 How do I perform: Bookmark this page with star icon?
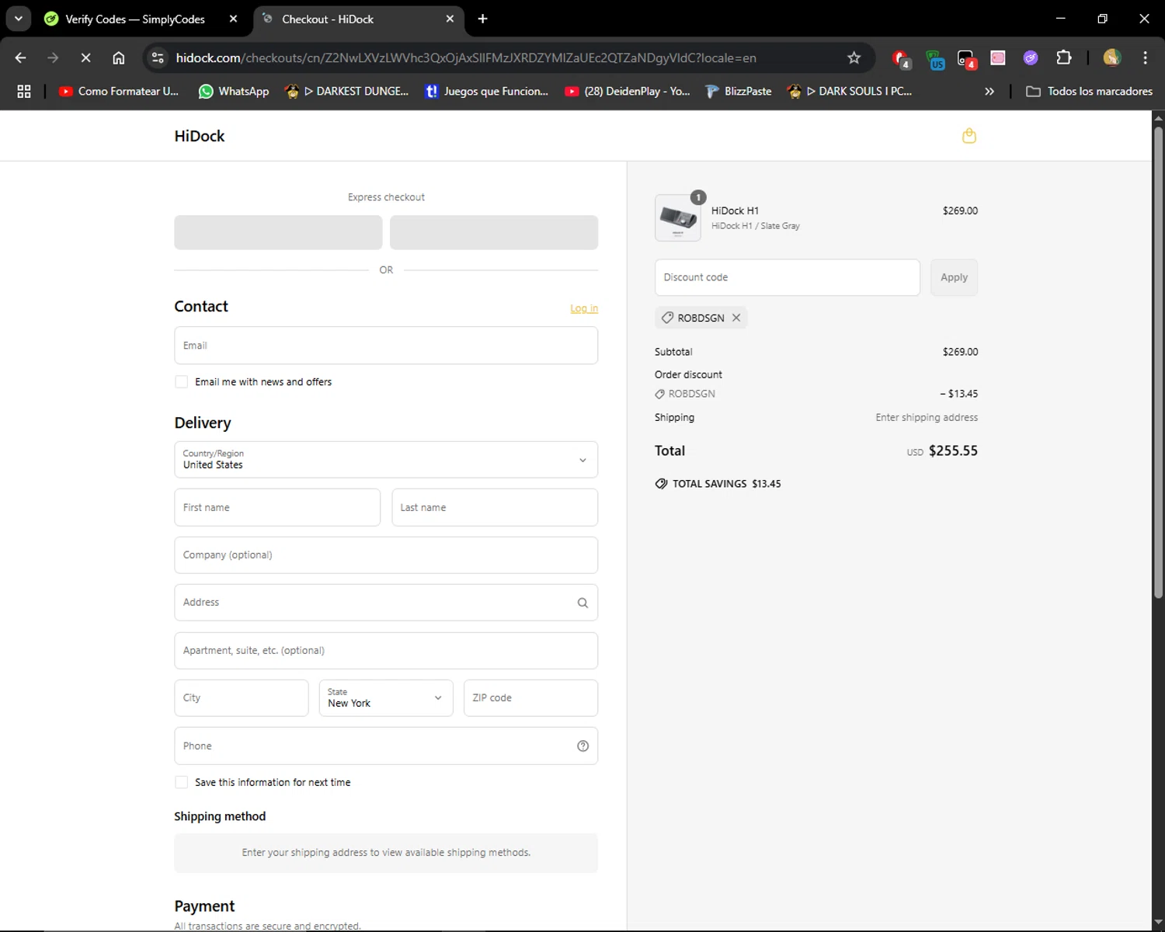tap(854, 57)
